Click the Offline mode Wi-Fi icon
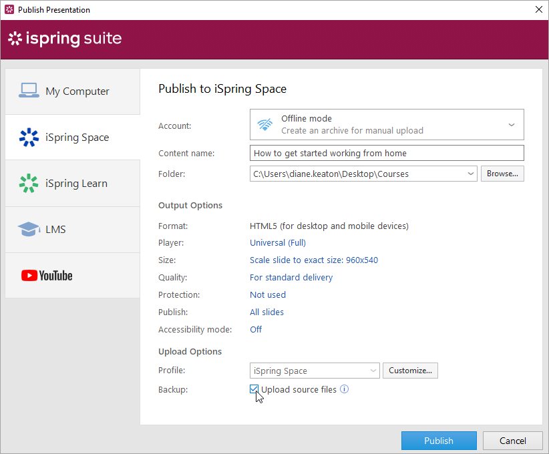 [x=265, y=124]
